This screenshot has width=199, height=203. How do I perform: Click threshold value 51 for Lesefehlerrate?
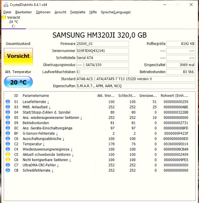[155, 102]
